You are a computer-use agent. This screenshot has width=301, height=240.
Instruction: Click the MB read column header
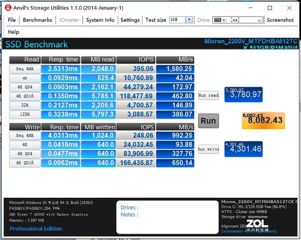coord(99,60)
